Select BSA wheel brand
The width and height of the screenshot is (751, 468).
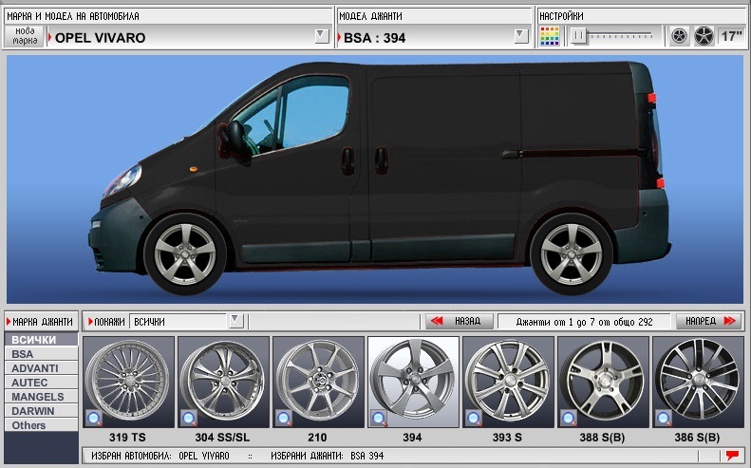[41, 354]
